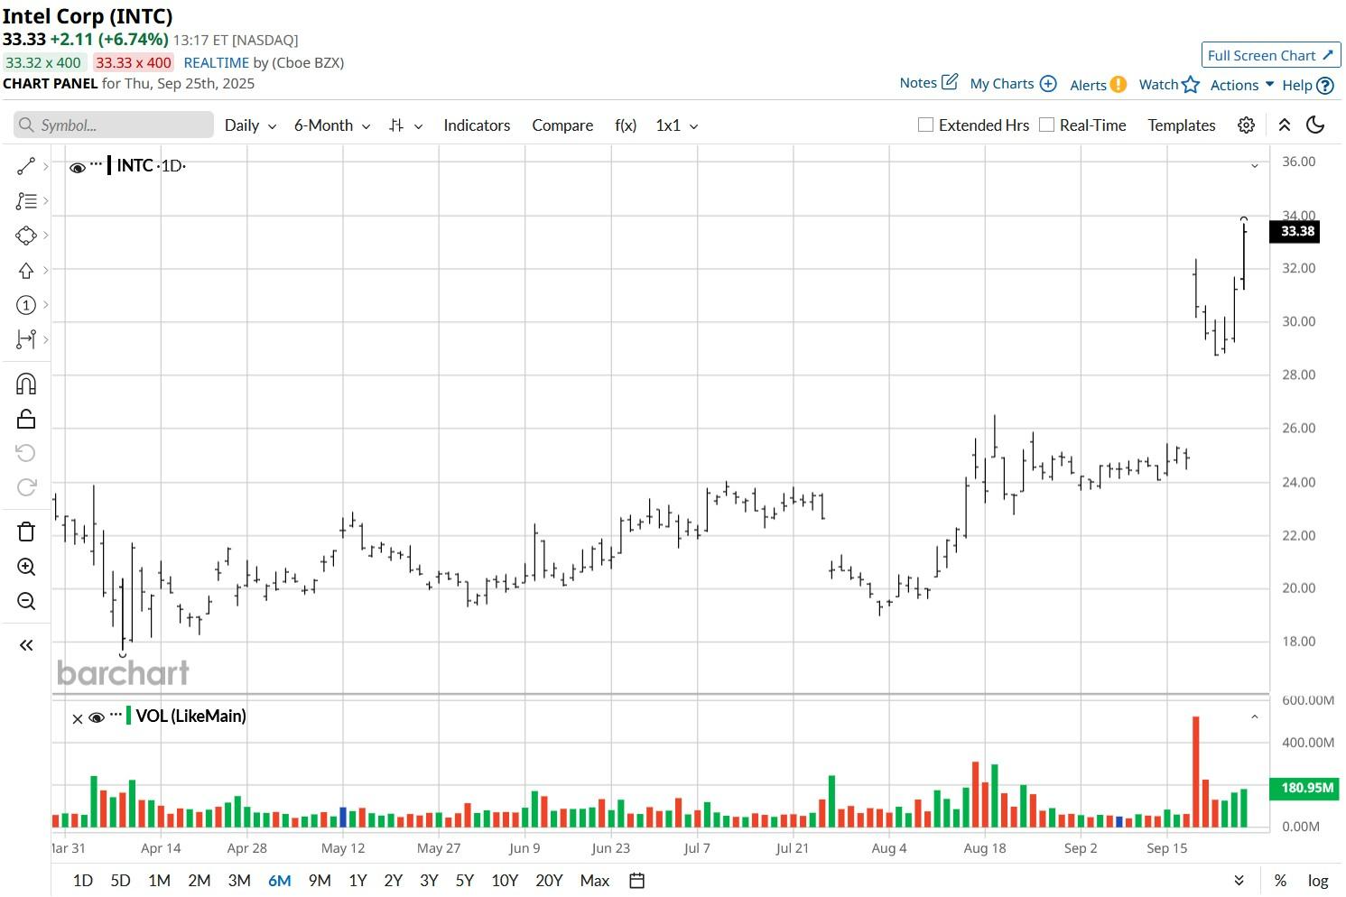
Task: Enable Extended Hrs checkbox
Action: [925, 125]
